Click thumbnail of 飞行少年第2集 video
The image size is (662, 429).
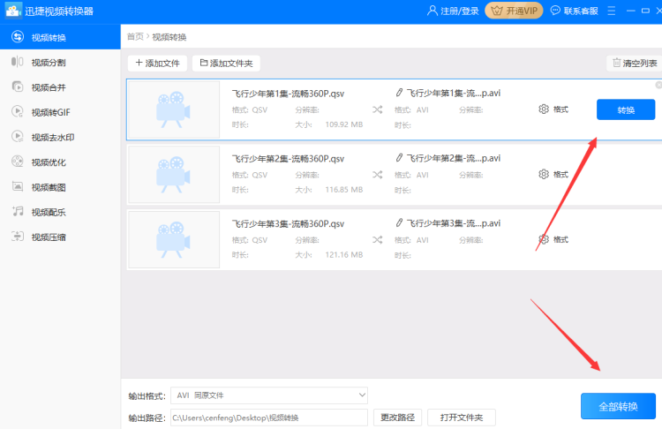click(x=174, y=175)
